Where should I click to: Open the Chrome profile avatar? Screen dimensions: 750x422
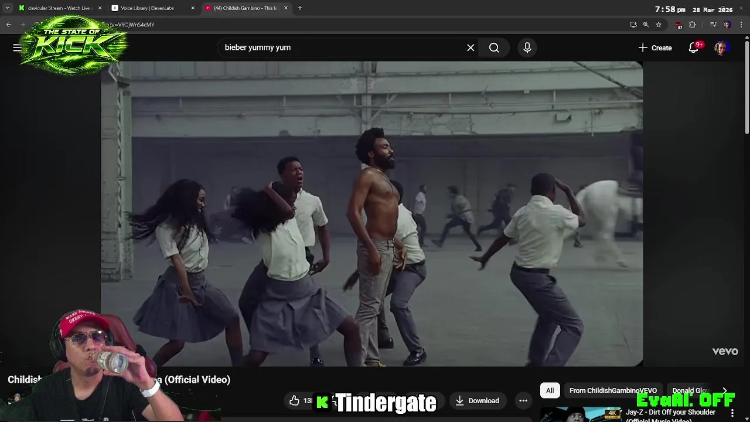point(727,25)
